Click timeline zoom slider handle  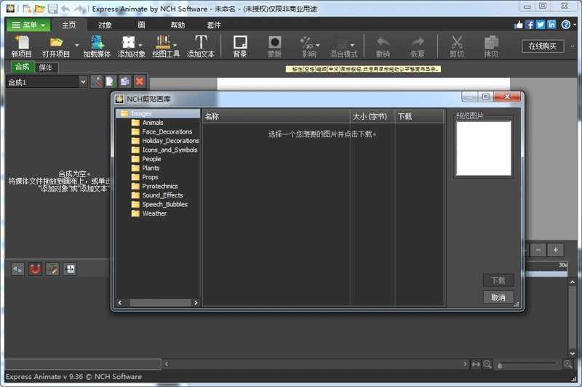(x=500, y=365)
